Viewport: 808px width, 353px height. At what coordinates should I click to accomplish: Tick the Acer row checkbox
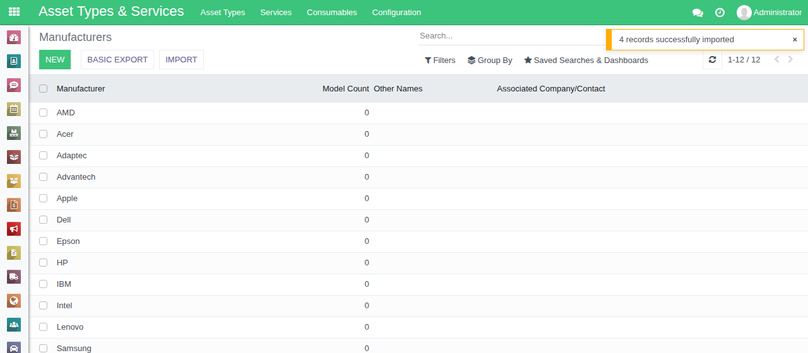point(43,134)
